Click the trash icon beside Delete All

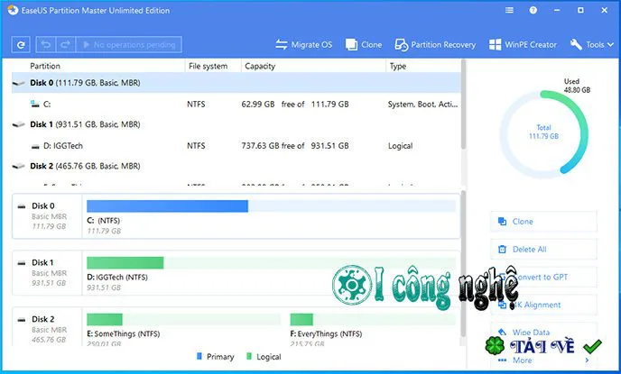(502, 250)
